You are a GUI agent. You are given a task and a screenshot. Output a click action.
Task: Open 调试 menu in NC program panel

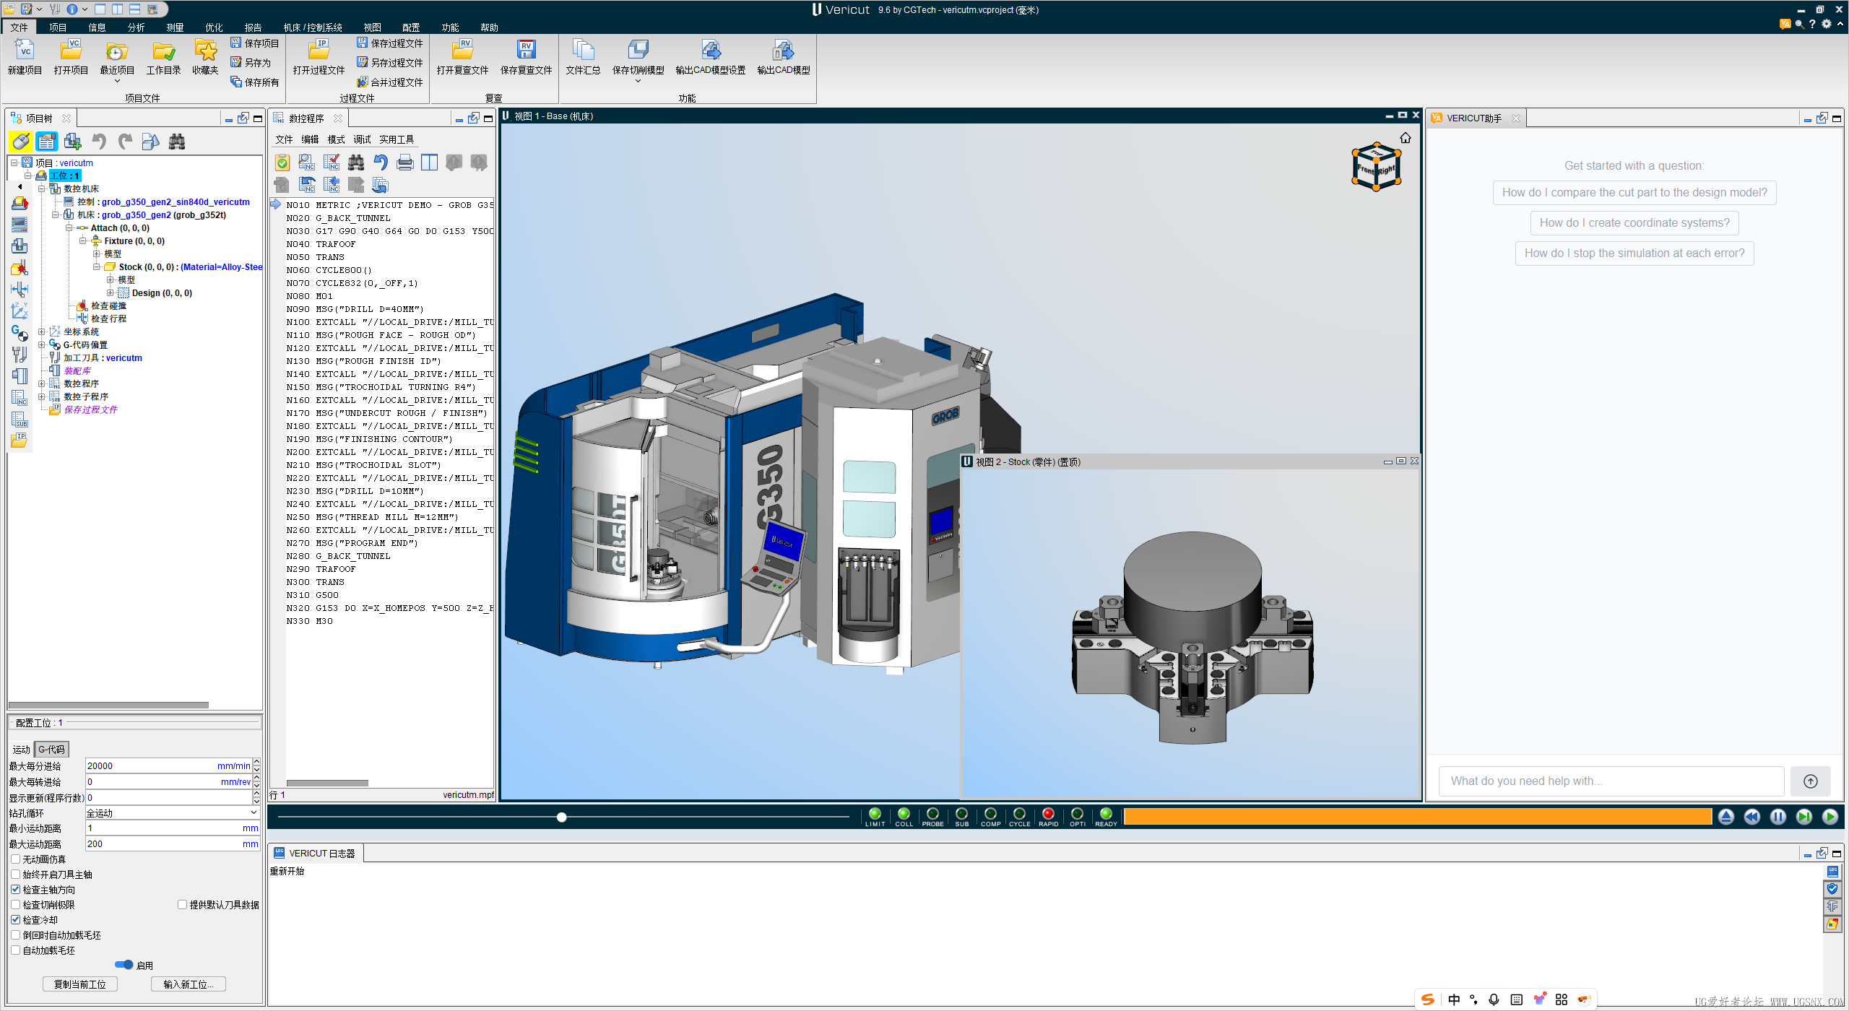(362, 139)
